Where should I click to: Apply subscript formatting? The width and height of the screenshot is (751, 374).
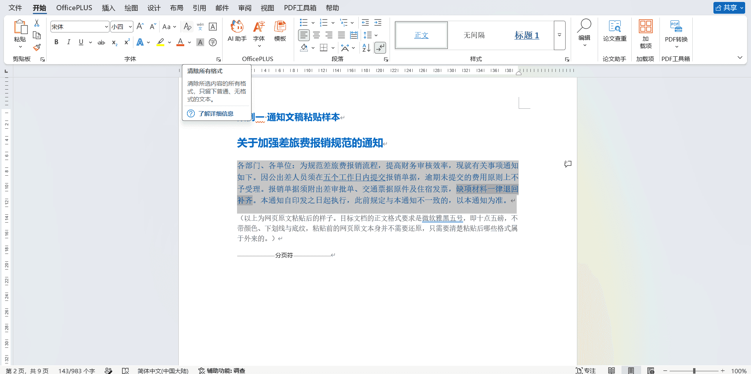click(x=114, y=42)
